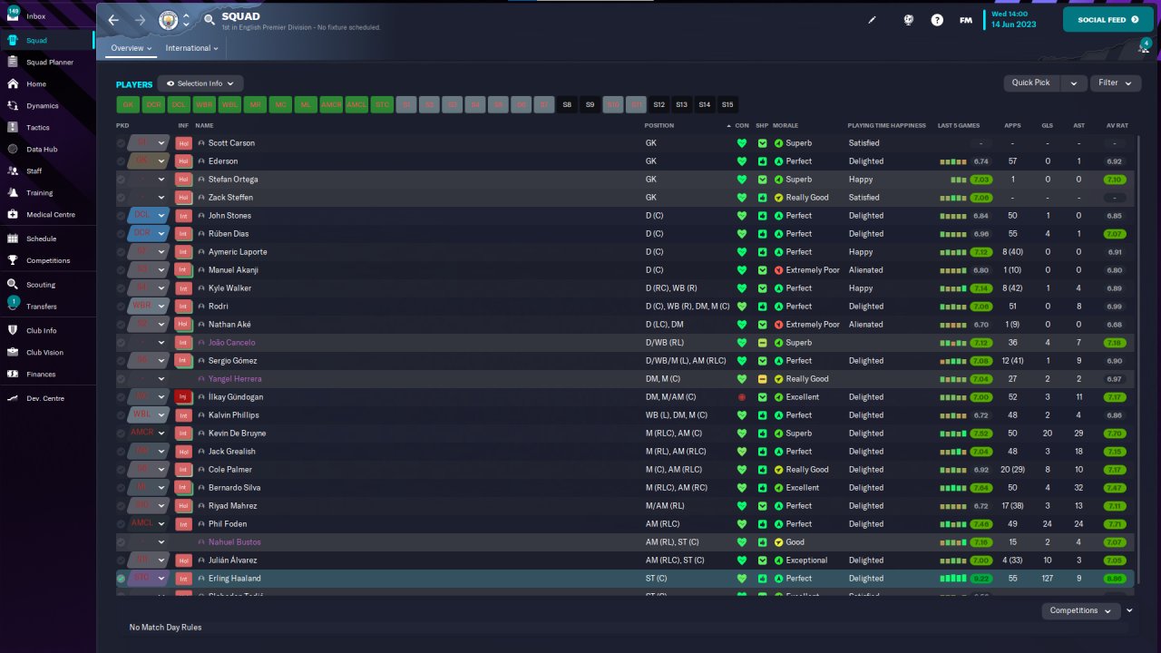Image resolution: width=1161 pixels, height=653 pixels.
Task: Open the Selection Info dropdown
Action: point(200,83)
